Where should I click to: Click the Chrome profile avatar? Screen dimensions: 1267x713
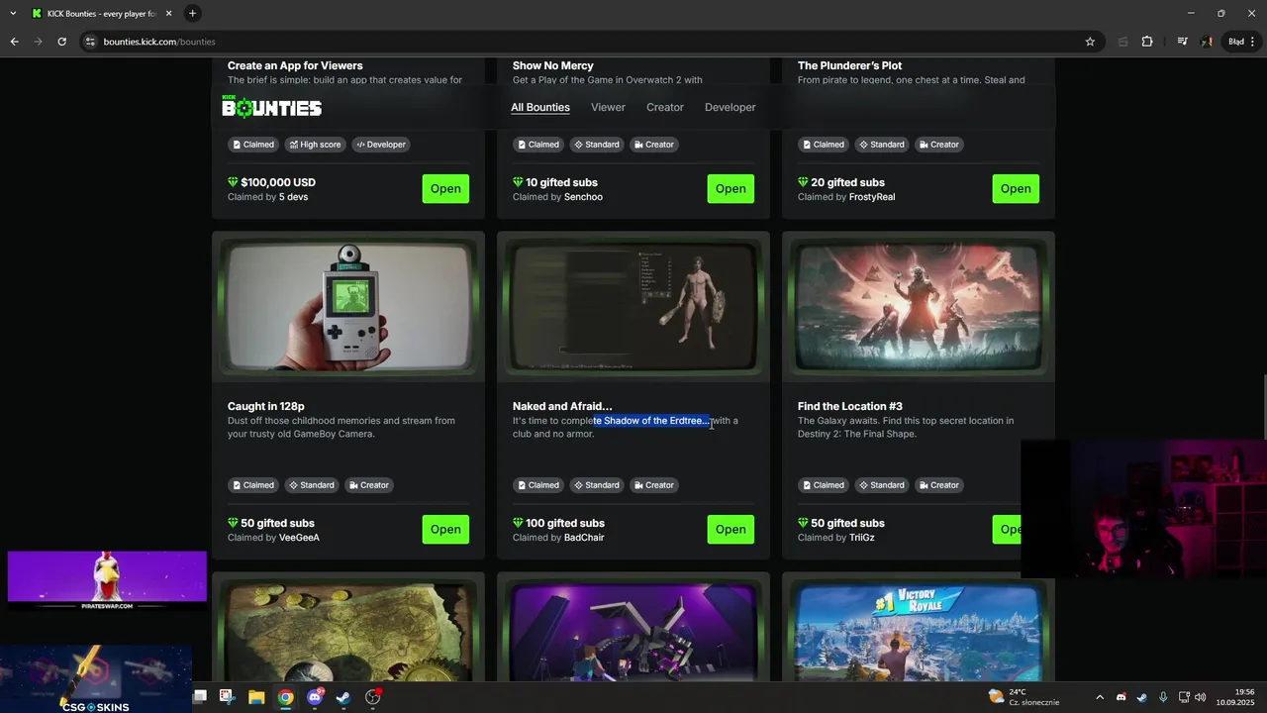click(1207, 42)
